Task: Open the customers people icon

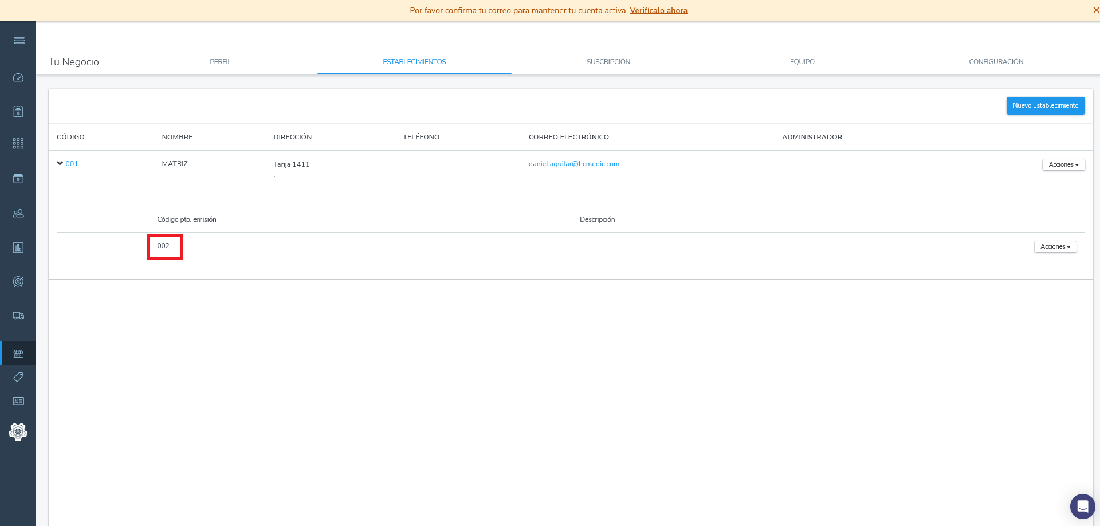Action: (x=18, y=213)
